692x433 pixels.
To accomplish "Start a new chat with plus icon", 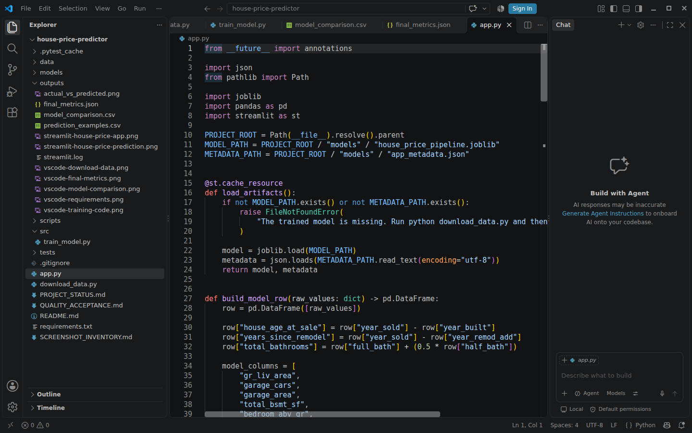I will click(x=621, y=25).
